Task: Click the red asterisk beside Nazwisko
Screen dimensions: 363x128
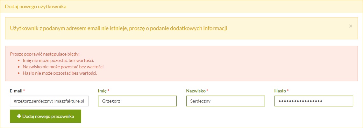Action: 207,91
